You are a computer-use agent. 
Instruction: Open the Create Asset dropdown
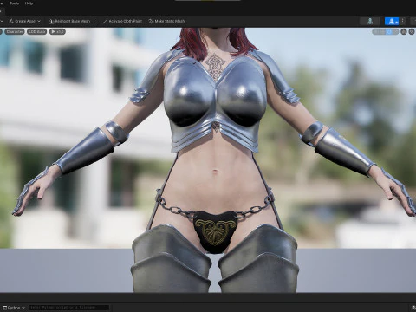(25, 21)
